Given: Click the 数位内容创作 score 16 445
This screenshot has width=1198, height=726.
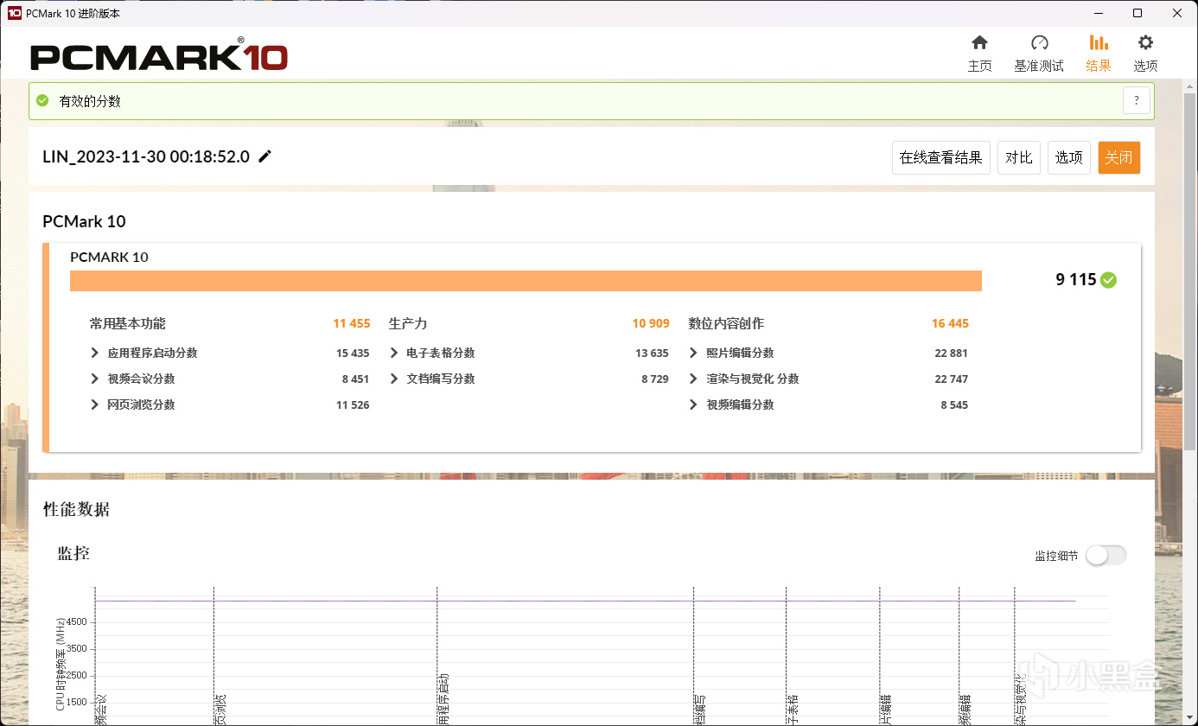Looking at the screenshot, I should click(x=950, y=323).
